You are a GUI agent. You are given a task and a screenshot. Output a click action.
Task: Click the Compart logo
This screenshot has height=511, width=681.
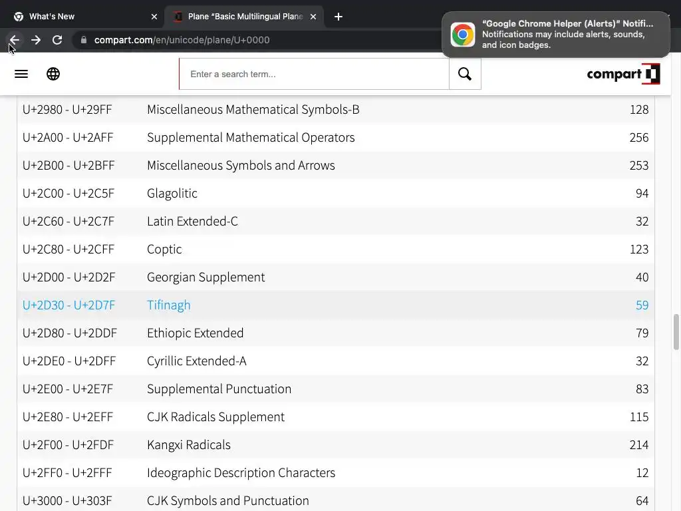623,74
